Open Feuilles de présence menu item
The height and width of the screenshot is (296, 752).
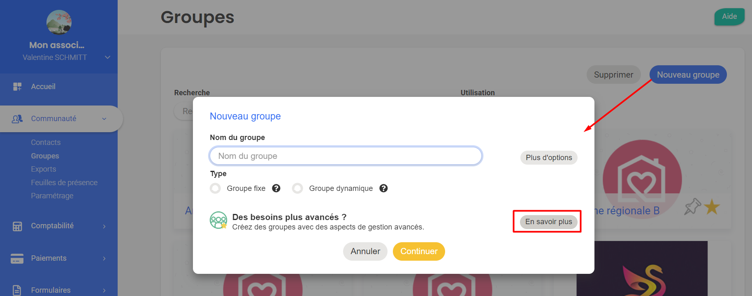(64, 183)
